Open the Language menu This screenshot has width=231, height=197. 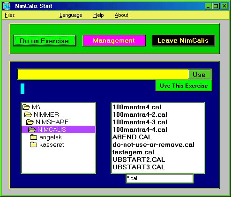pos(71,15)
